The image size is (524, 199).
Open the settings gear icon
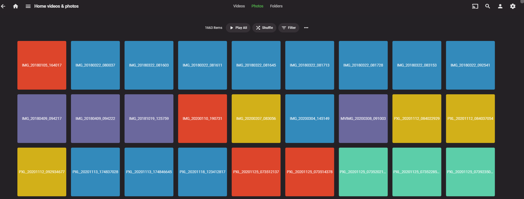(513, 6)
